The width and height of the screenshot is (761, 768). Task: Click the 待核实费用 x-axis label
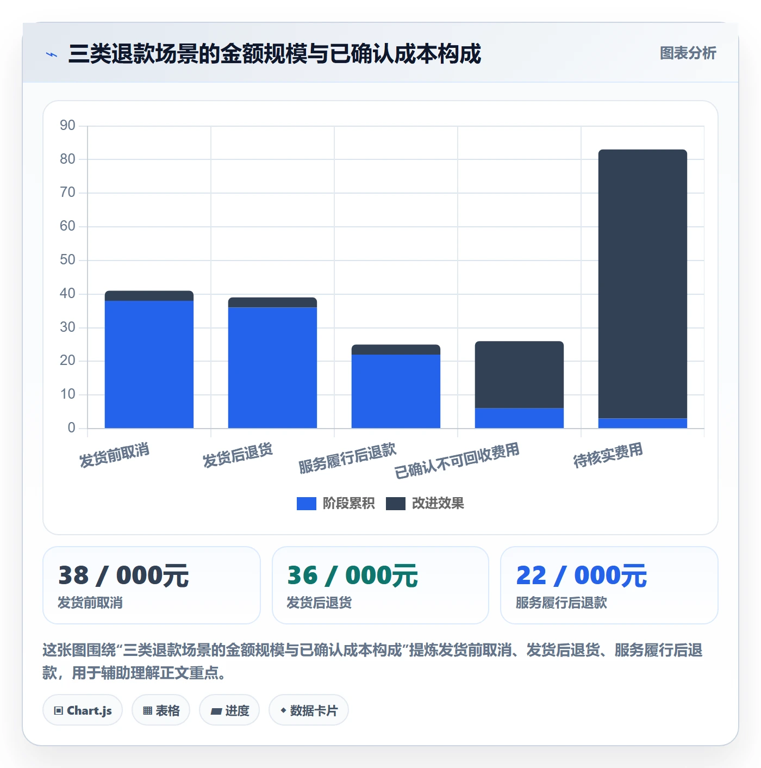pos(608,455)
